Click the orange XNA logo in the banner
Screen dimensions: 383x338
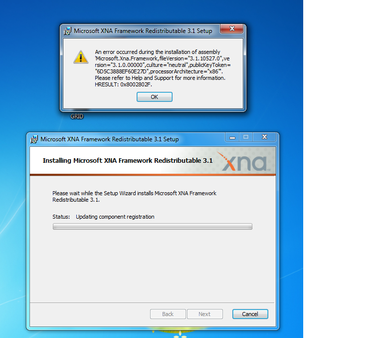click(243, 162)
